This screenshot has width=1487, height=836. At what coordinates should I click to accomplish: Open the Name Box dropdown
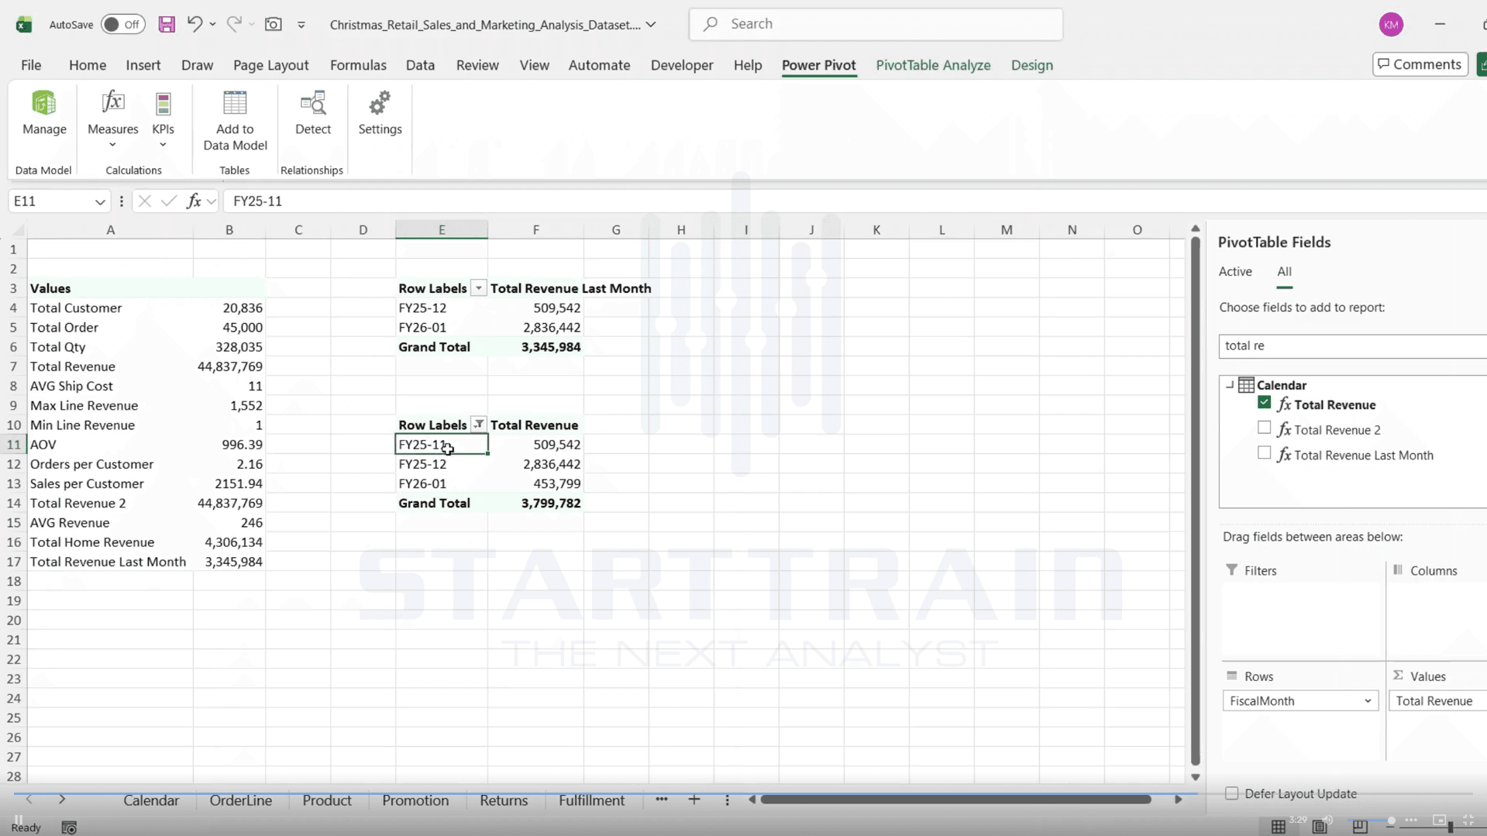[100, 201]
